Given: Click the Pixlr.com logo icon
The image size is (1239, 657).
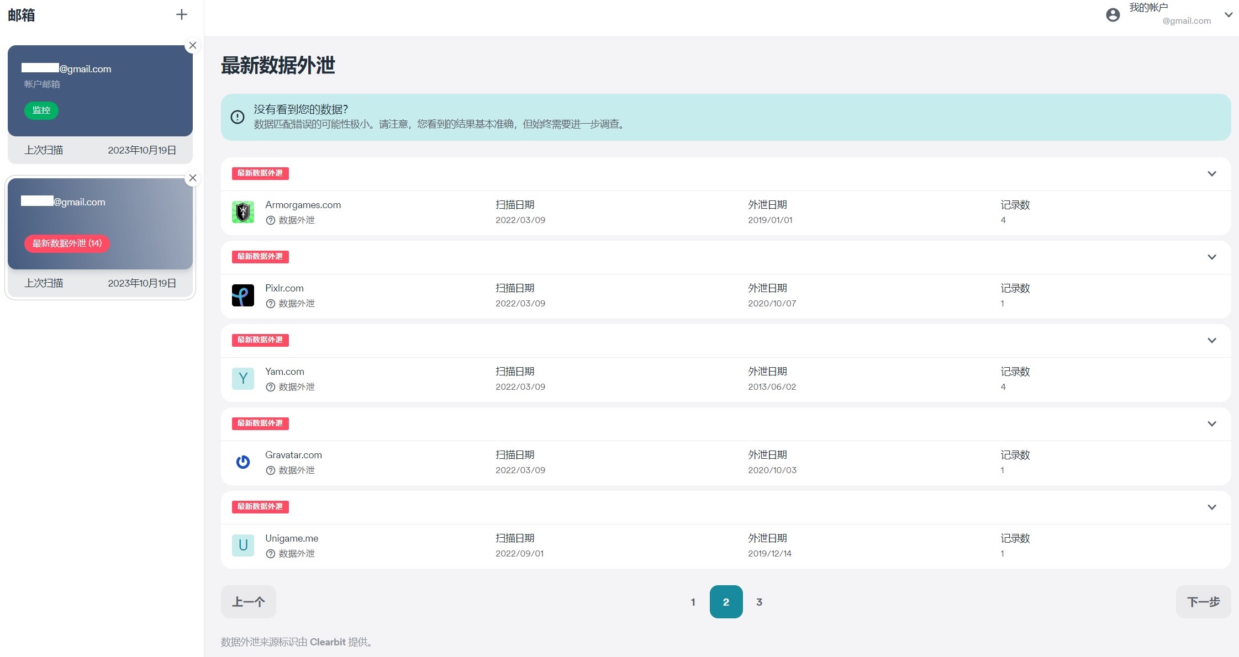Looking at the screenshot, I should 242,295.
